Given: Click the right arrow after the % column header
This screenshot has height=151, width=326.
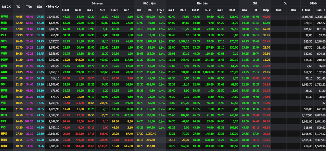Looking at the screenshot, I should pyautogui.click(x=164, y=10).
